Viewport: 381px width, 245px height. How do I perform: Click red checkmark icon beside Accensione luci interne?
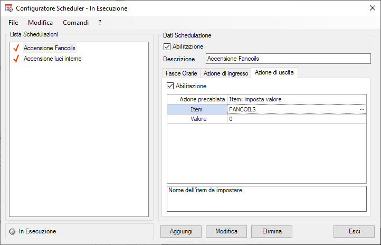16,59
